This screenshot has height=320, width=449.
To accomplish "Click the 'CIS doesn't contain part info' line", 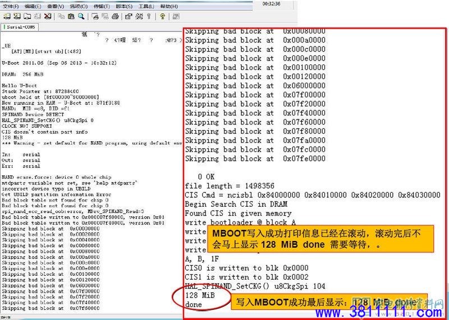I will (x=45, y=132).
